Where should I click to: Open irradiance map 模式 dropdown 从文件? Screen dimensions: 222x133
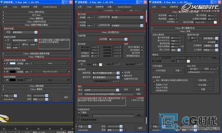point(101,90)
